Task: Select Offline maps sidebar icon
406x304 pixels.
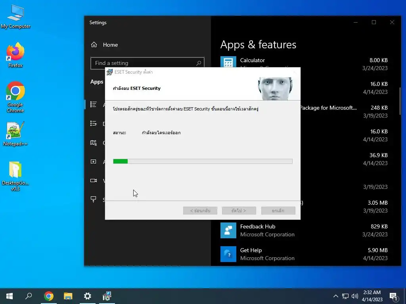Action: [94, 142]
